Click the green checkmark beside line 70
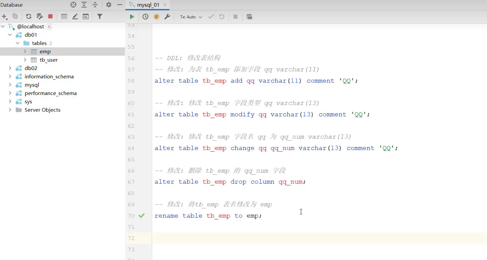Screen dimensions: 487x260 tap(141, 216)
